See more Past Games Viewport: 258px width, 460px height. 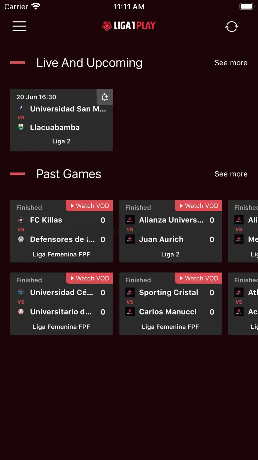pyautogui.click(x=231, y=174)
